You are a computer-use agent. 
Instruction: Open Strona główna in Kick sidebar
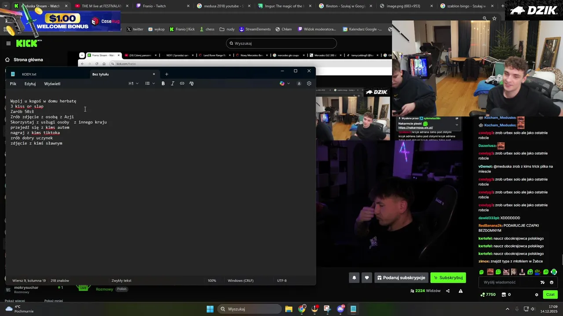tap(28, 60)
